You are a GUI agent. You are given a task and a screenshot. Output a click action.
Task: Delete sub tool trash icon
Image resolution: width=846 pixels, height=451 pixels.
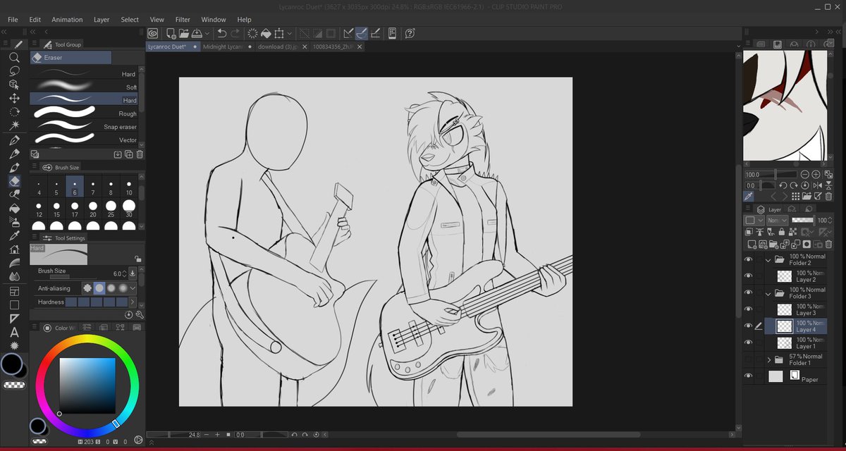tap(140, 154)
